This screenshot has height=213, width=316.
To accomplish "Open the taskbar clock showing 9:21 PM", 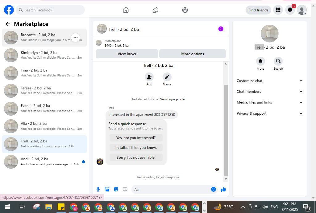I will click(x=289, y=207).
